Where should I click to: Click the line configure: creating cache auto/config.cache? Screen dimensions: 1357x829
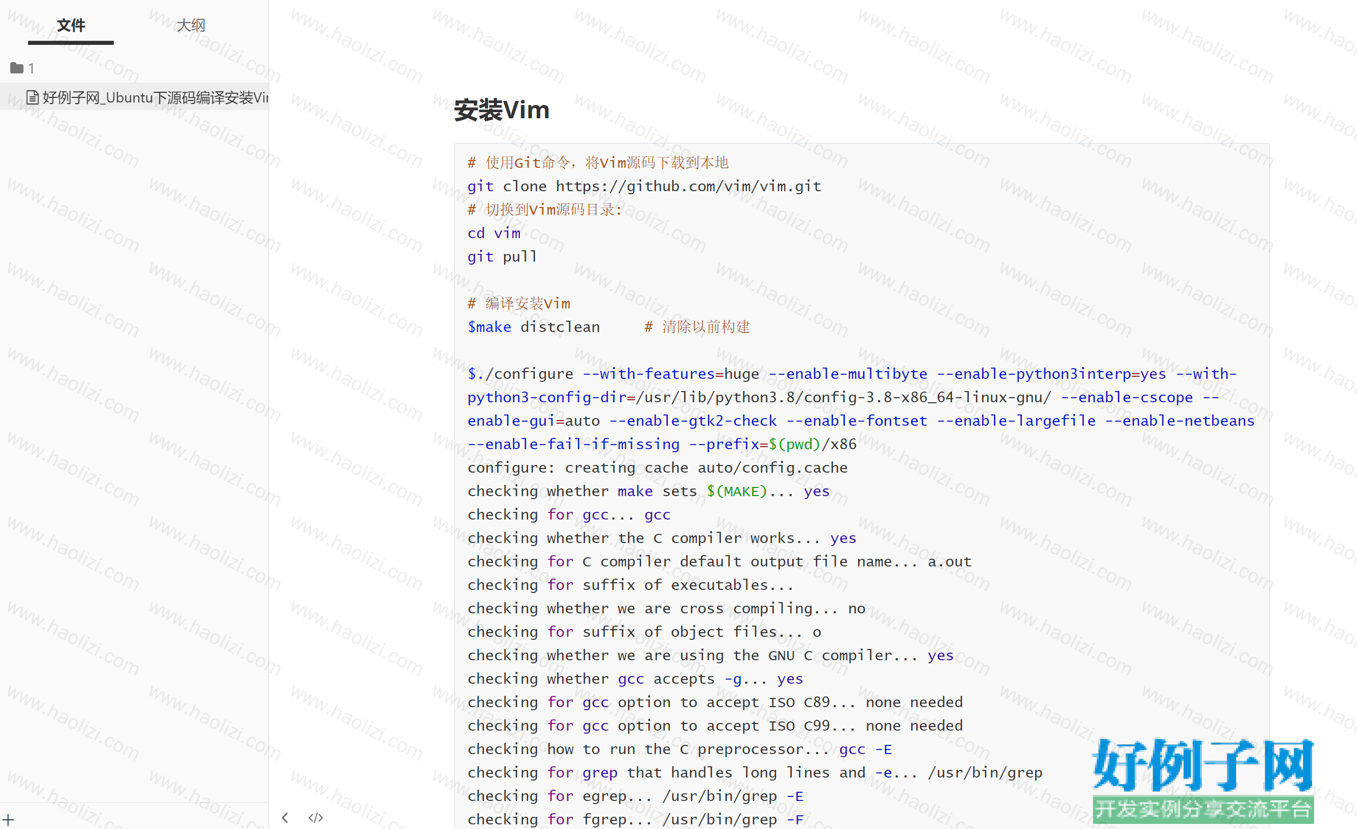(657, 468)
